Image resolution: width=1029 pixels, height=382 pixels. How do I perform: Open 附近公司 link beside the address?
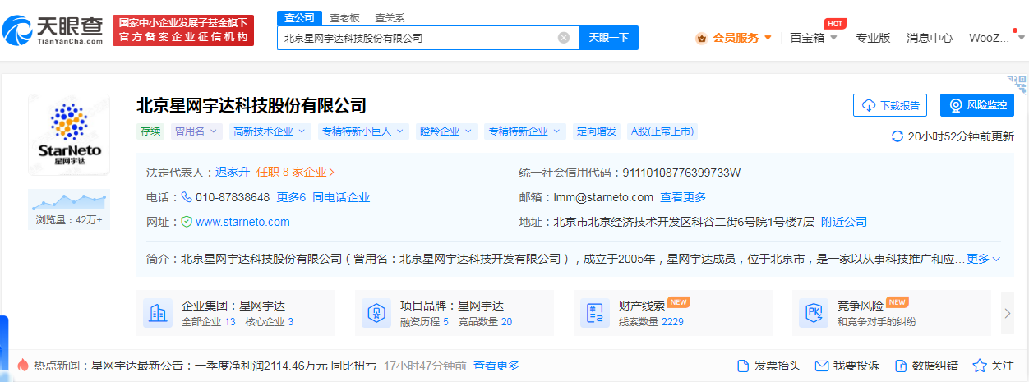click(x=844, y=222)
